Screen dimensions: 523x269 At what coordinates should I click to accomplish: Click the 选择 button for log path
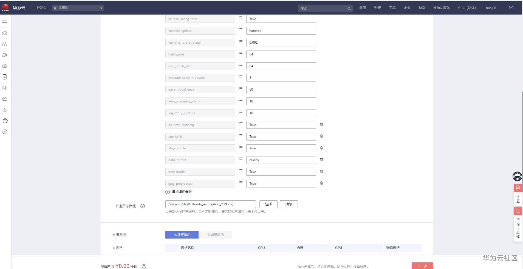(x=268, y=204)
